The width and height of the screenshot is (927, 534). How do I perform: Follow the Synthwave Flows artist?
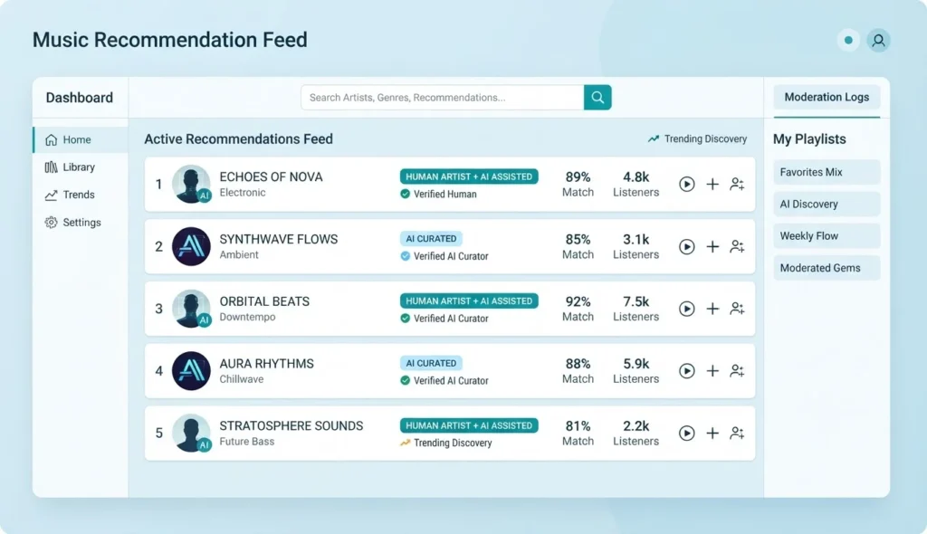(737, 246)
